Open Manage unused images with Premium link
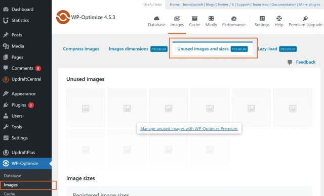The image size is (324, 196). (189, 129)
